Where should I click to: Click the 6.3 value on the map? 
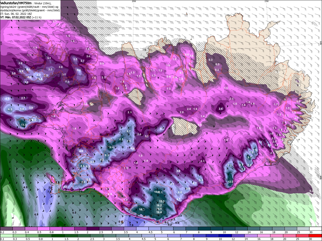[x=201, y=180]
